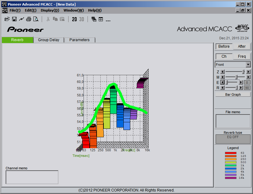Open the Display menu

(50, 10)
